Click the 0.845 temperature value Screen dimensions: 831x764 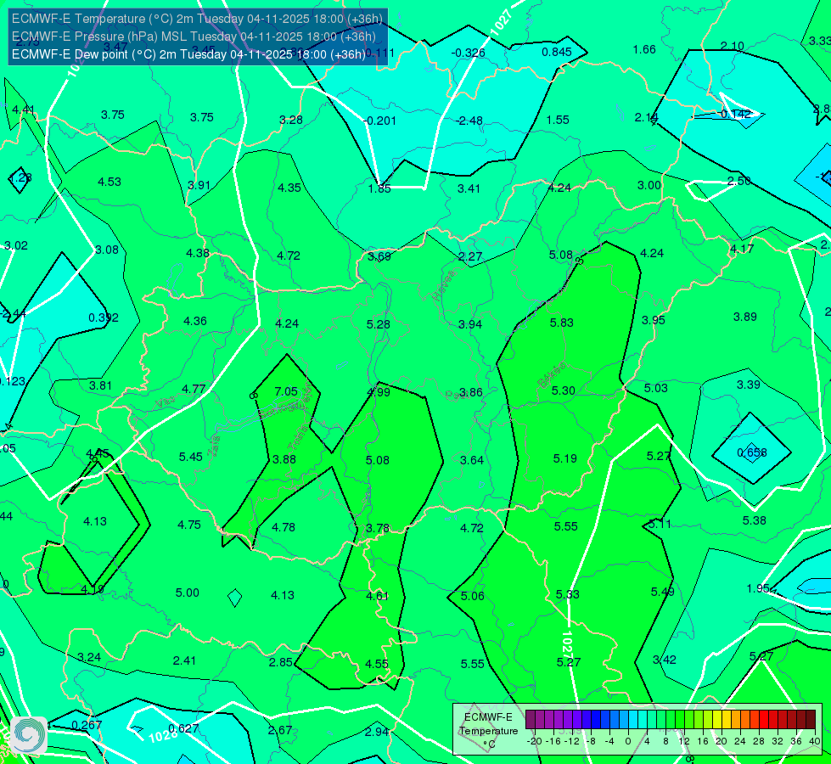pyautogui.click(x=557, y=52)
